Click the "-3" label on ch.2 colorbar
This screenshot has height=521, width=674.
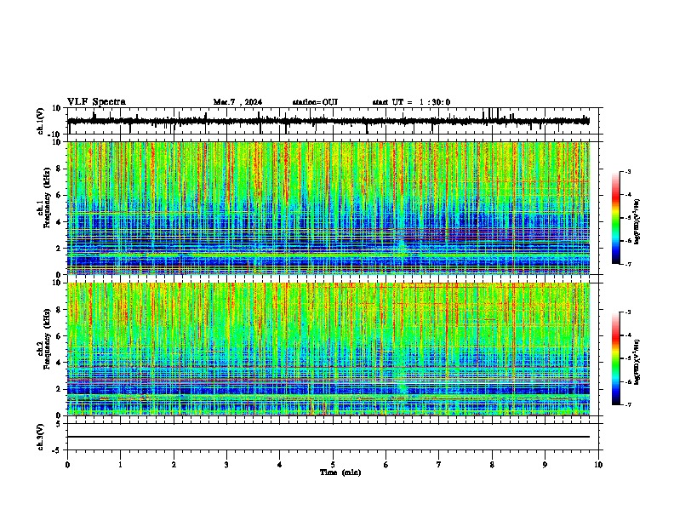tap(628, 312)
